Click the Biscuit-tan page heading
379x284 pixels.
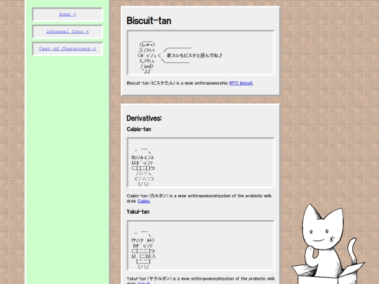149,21
